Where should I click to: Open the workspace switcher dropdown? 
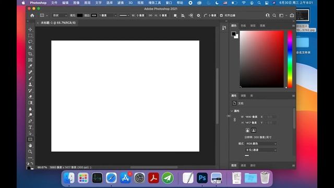282,15
